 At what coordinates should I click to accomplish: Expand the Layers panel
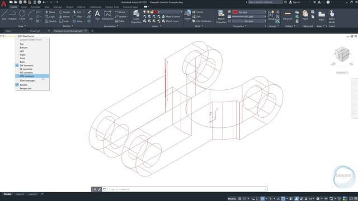(157, 26)
